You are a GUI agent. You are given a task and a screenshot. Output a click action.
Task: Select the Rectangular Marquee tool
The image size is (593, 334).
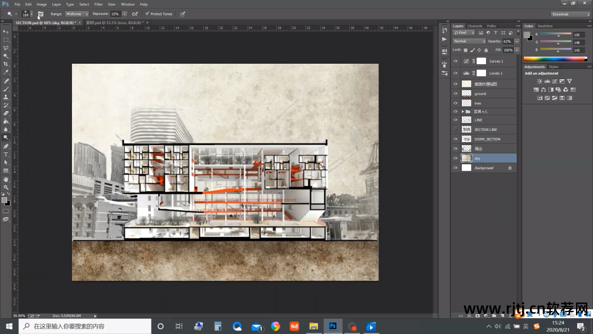point(5,40)
